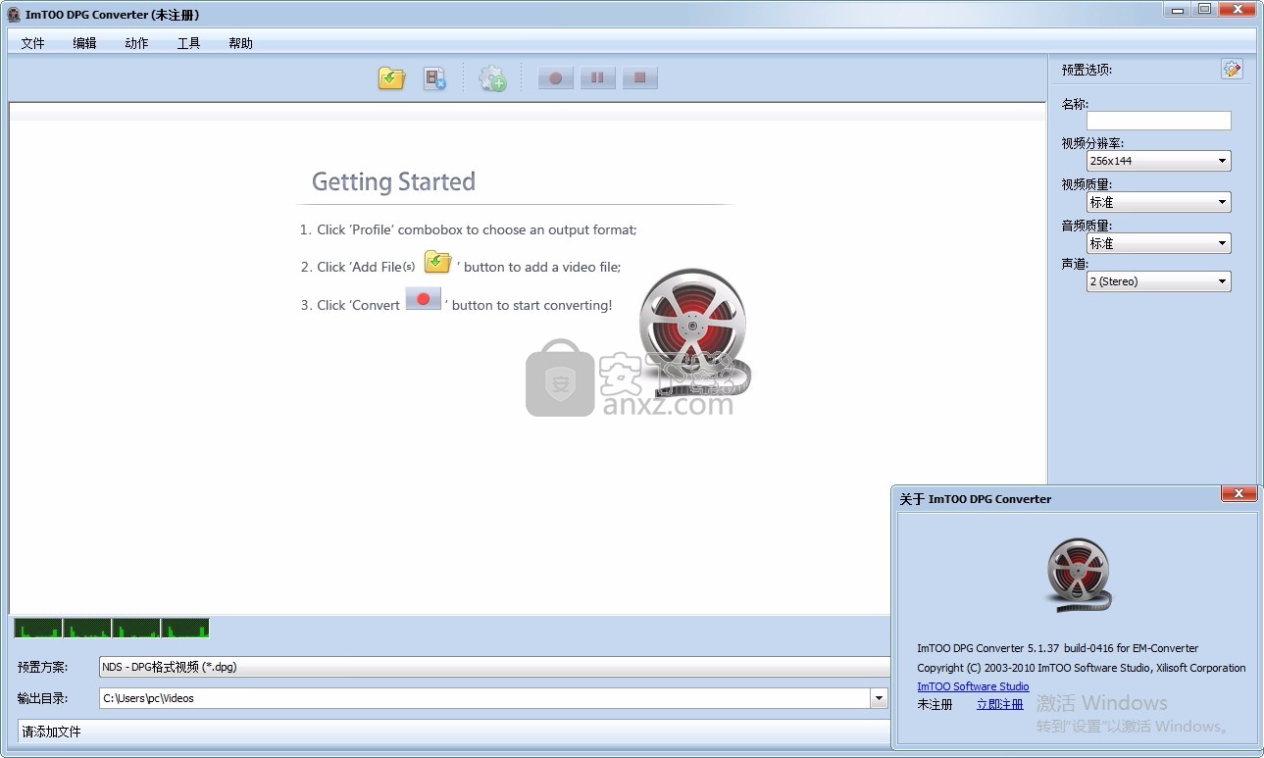Maximize the main ImTOO DPG Converter window

coord(1204,9)
